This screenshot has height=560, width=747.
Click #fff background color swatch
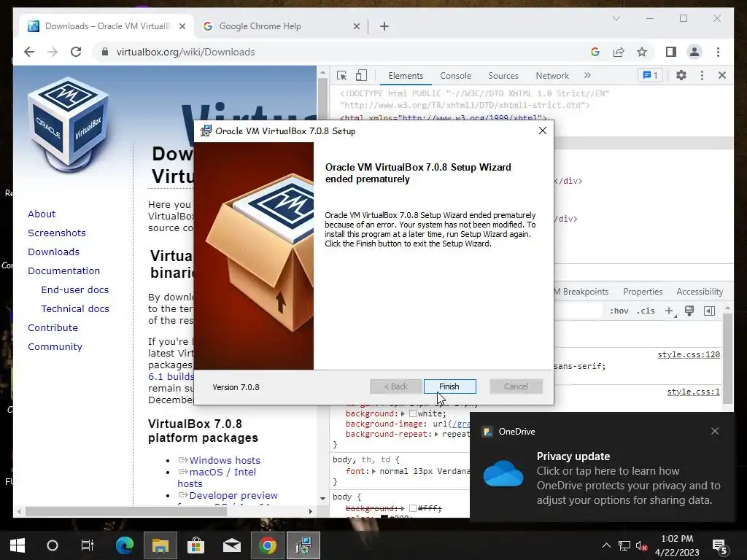(413, 508)
